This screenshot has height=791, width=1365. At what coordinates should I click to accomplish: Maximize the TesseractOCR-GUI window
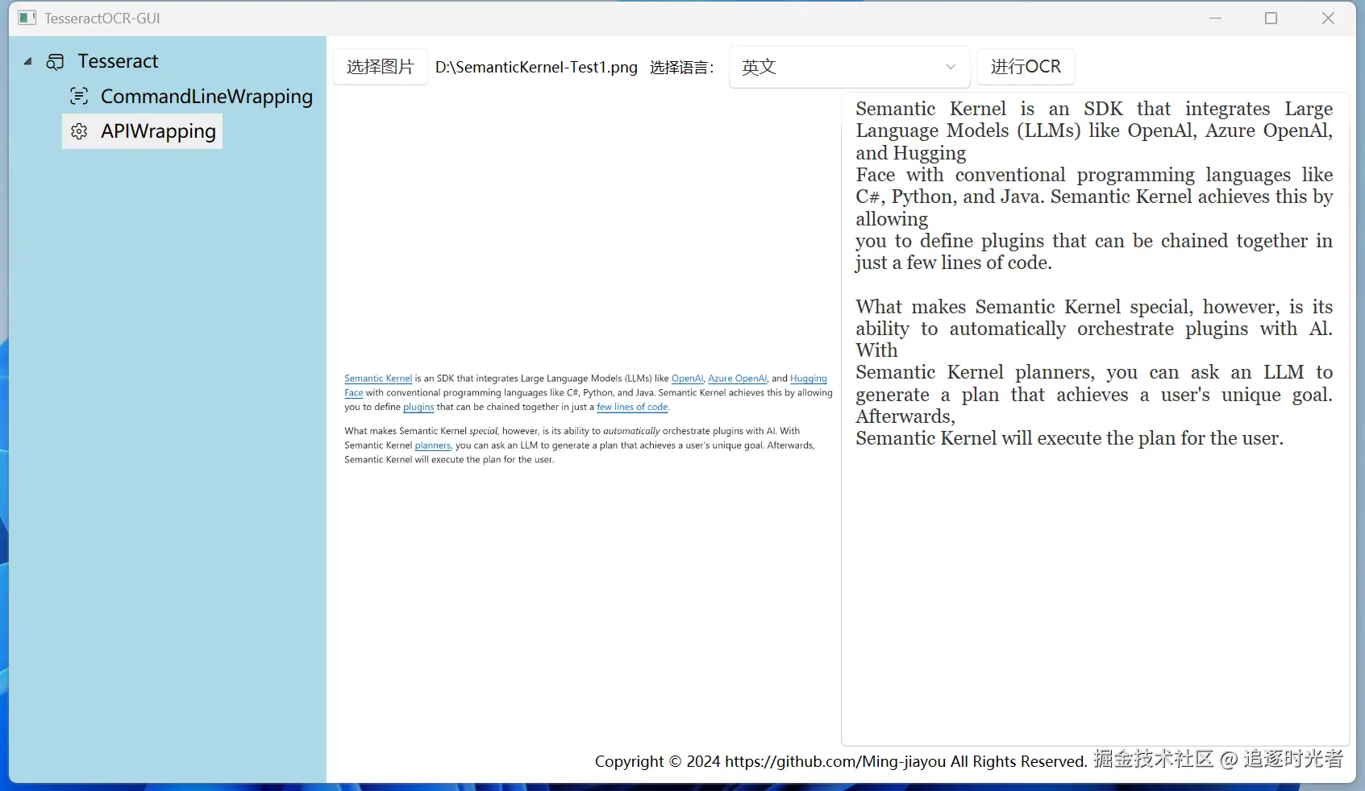pyautogui.click(x=1271, y=18)
